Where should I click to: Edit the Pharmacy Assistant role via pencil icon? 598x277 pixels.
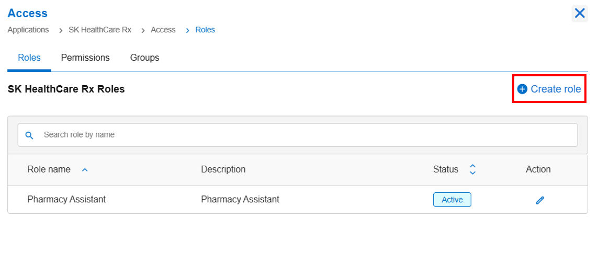[x=539, y=200]
